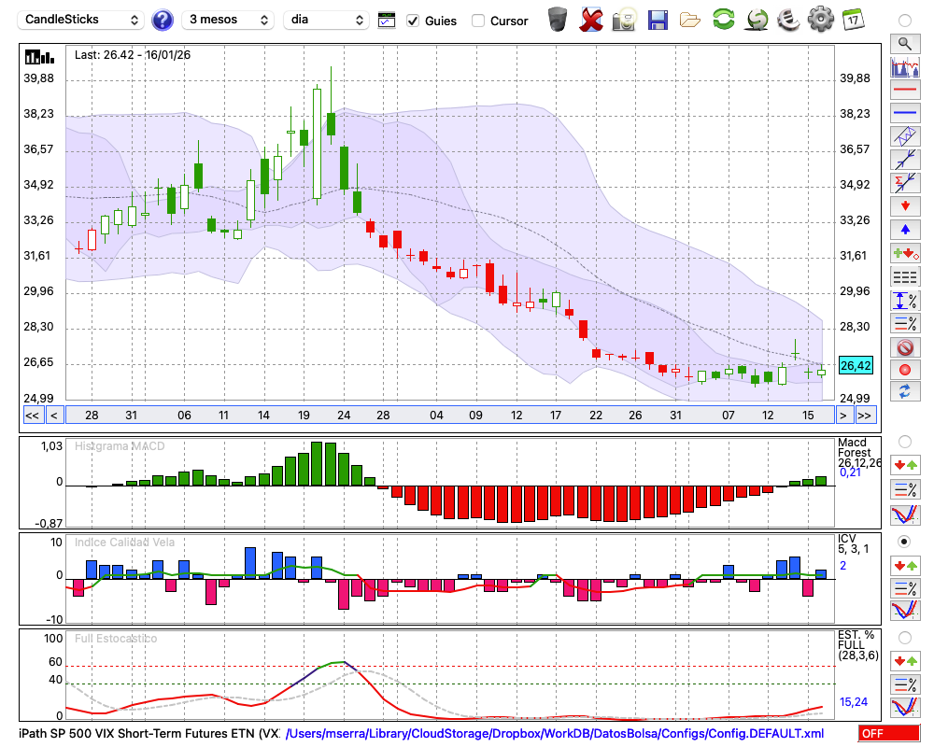Select the radio button beside Macd Forest
Screen dimensions: 934x747
(904, 441)
